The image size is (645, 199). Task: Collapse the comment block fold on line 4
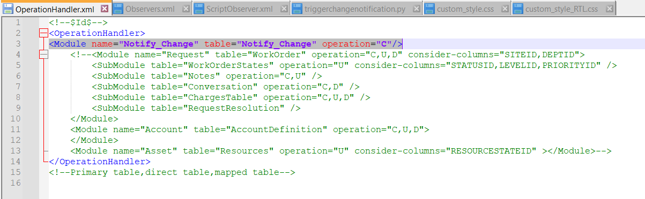click(x=43, y=55)
